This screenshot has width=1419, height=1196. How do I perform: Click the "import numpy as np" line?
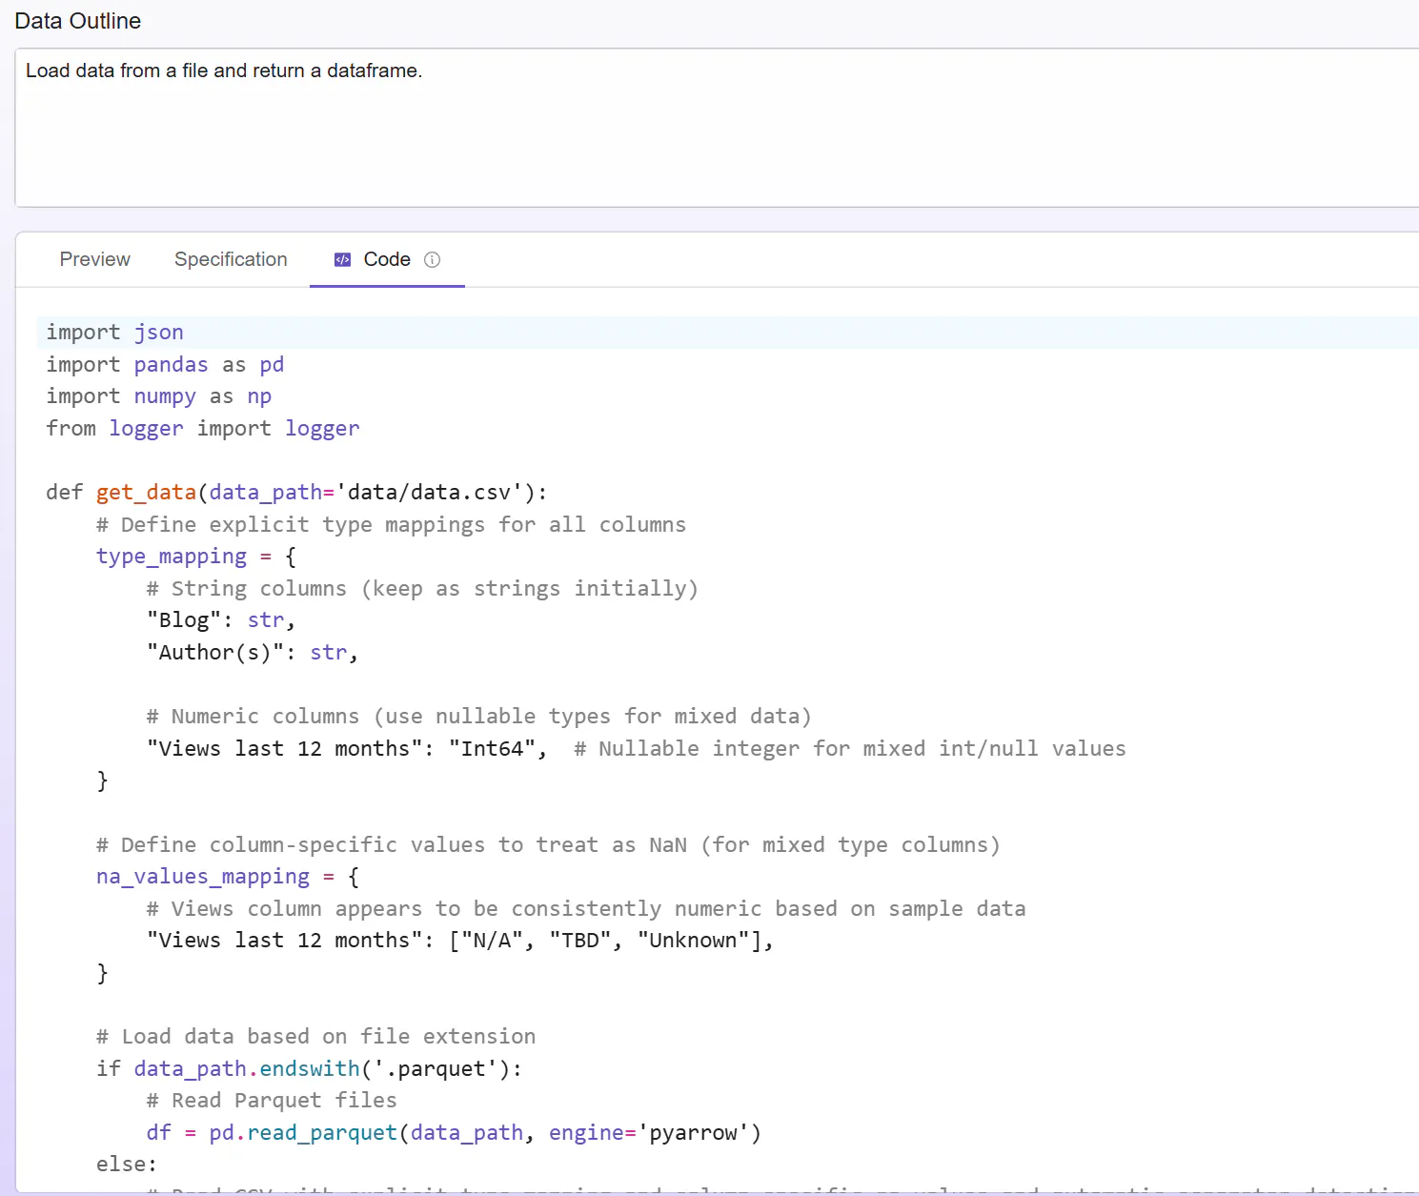coord(159,396)
